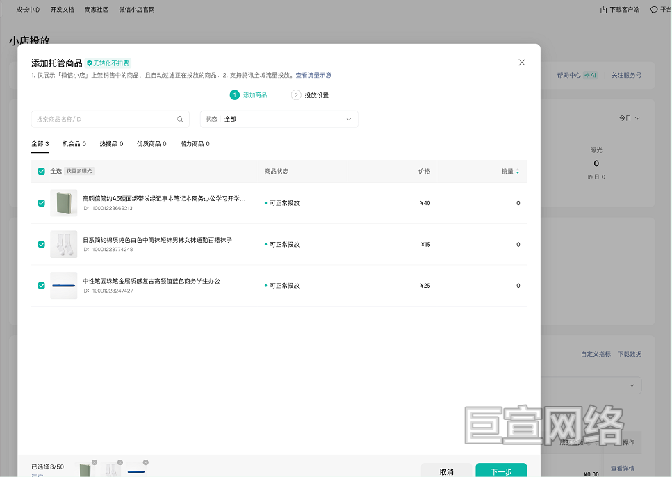
Task: Click the chat bubble icon at the top right
Action: pyautogui.click(x=653, y=10)
